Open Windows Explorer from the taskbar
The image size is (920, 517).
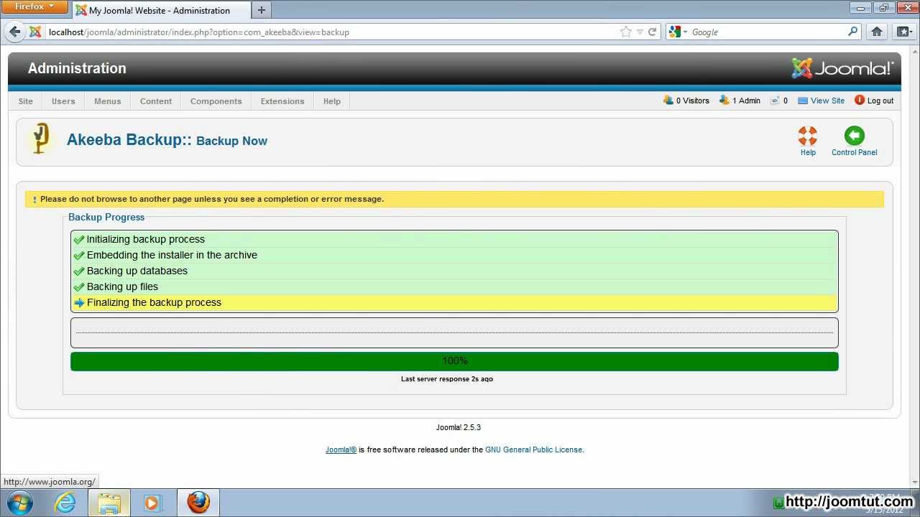(x=109, y=503)
